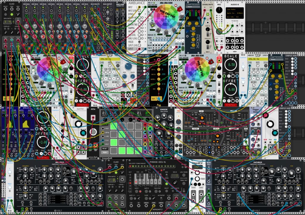305x215 pixels.
Task: Open the Apple Inc. device selector on AUDIO-8
Action: tap(235, 13)
